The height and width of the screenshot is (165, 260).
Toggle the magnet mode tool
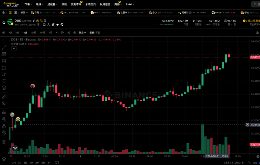[4, 113]
